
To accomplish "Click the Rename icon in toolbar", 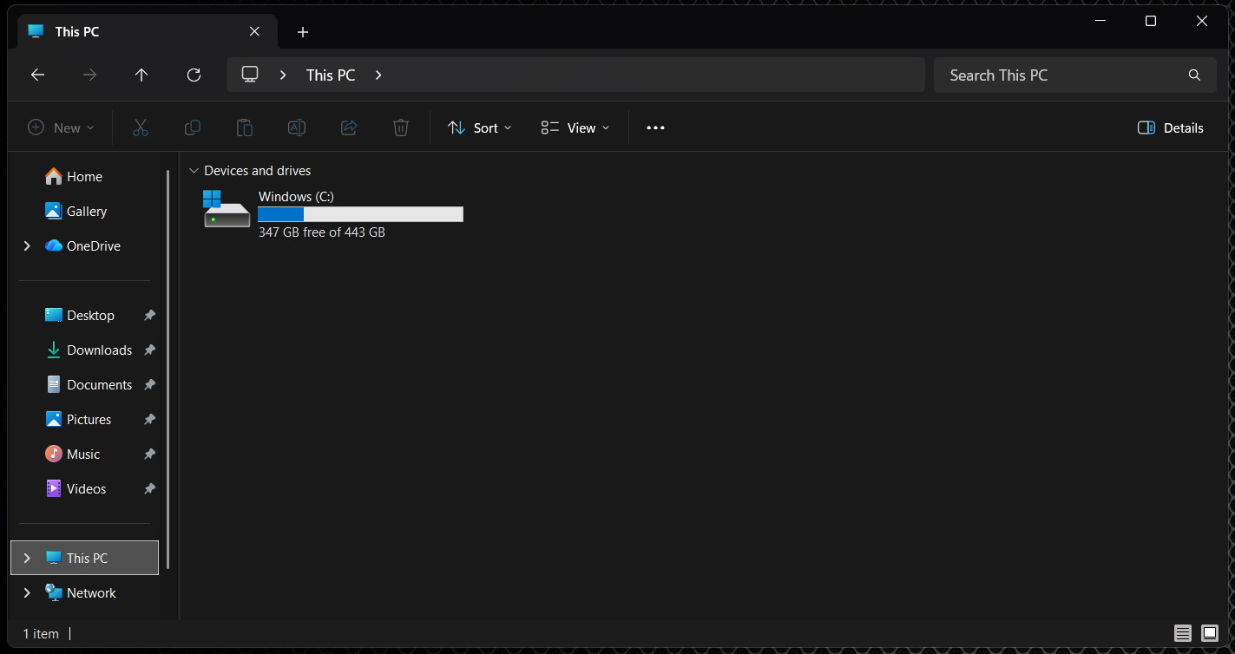I will (x=297, y=128).
